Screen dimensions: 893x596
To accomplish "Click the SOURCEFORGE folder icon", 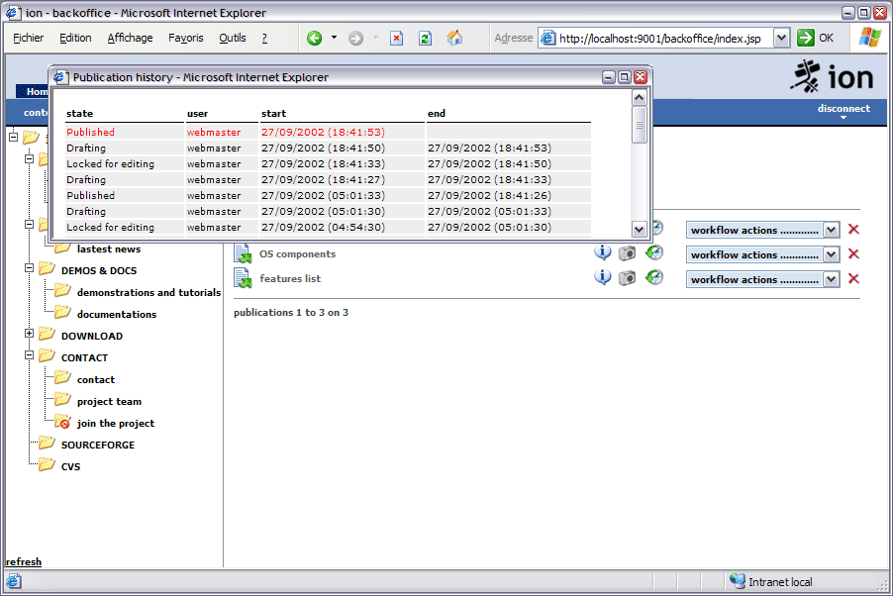I will 47,444.
